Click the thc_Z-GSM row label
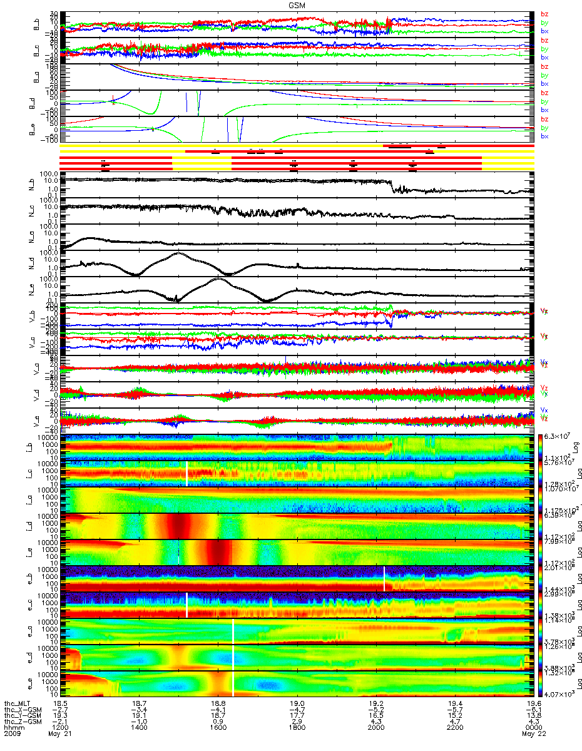Image resolution: width=582 pixels, height=751 pixels. [x=23, y=722]
